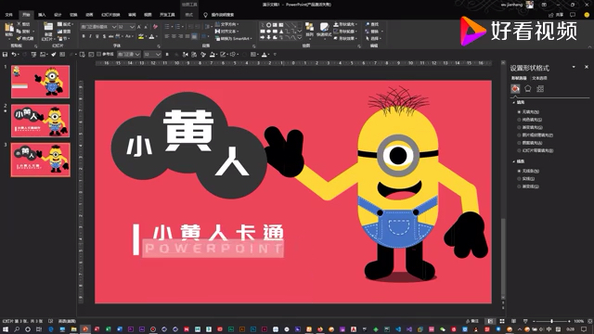Switch to Slide Sorter view icon
Viewport: 594px width, 334px height.
point(502,321)
